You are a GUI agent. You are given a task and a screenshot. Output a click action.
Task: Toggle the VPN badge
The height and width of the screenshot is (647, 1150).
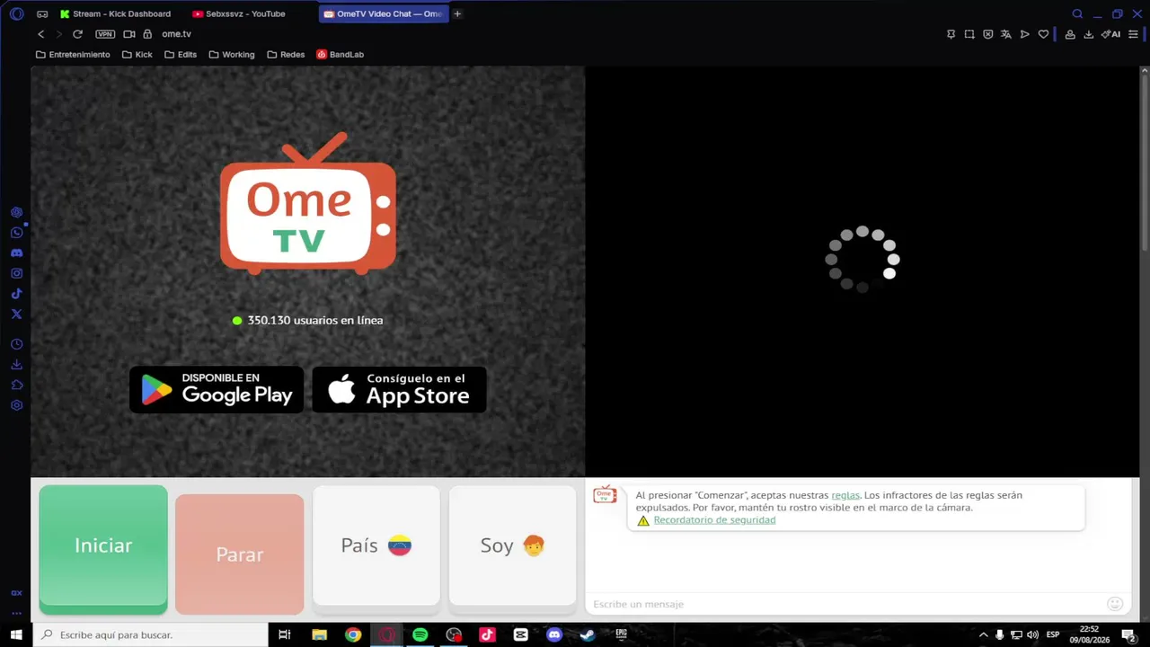[105, 34]
